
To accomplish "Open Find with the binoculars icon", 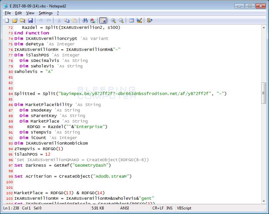I will [85, 21].
